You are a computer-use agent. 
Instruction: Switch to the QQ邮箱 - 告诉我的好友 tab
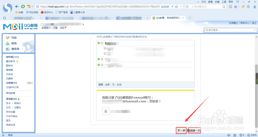click(168, 18)
